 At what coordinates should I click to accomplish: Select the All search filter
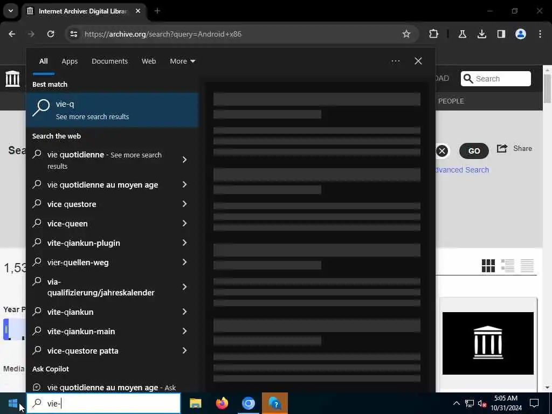click(x=43, y=61)
